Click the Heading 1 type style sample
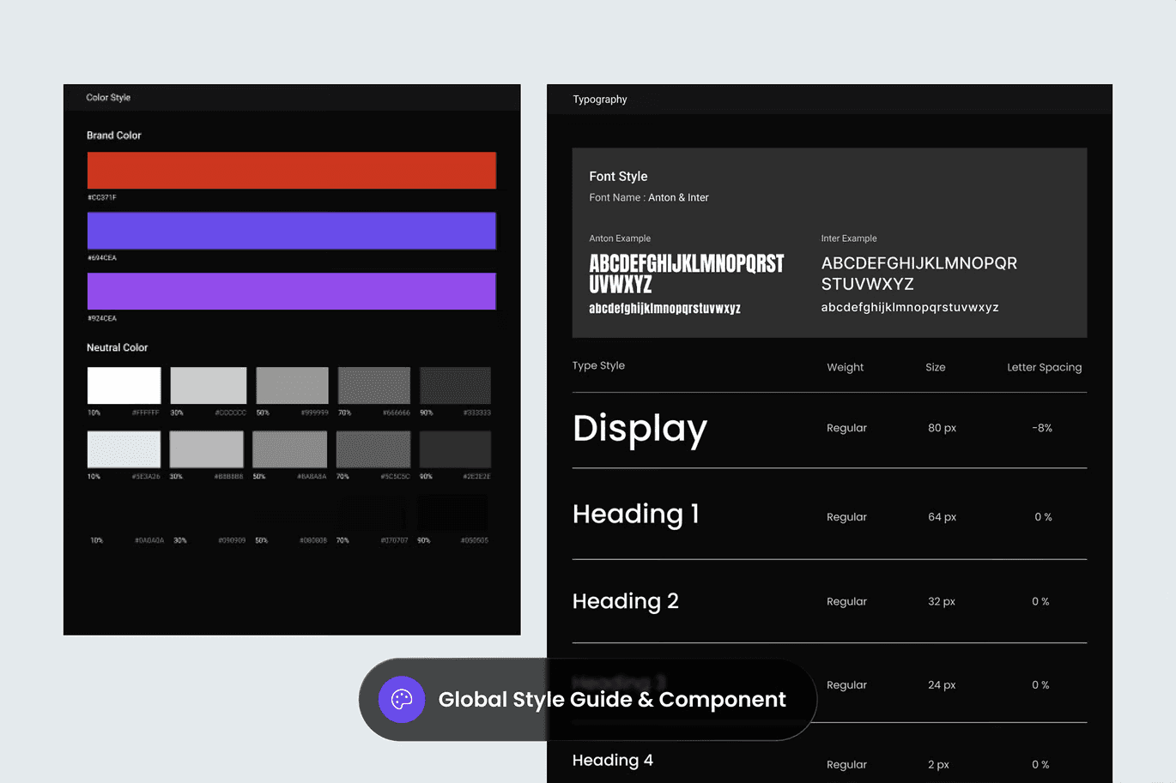 pos(636,514)
